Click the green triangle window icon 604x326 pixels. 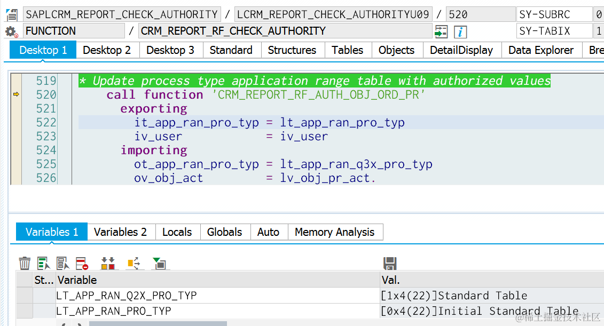click(159, 263)
